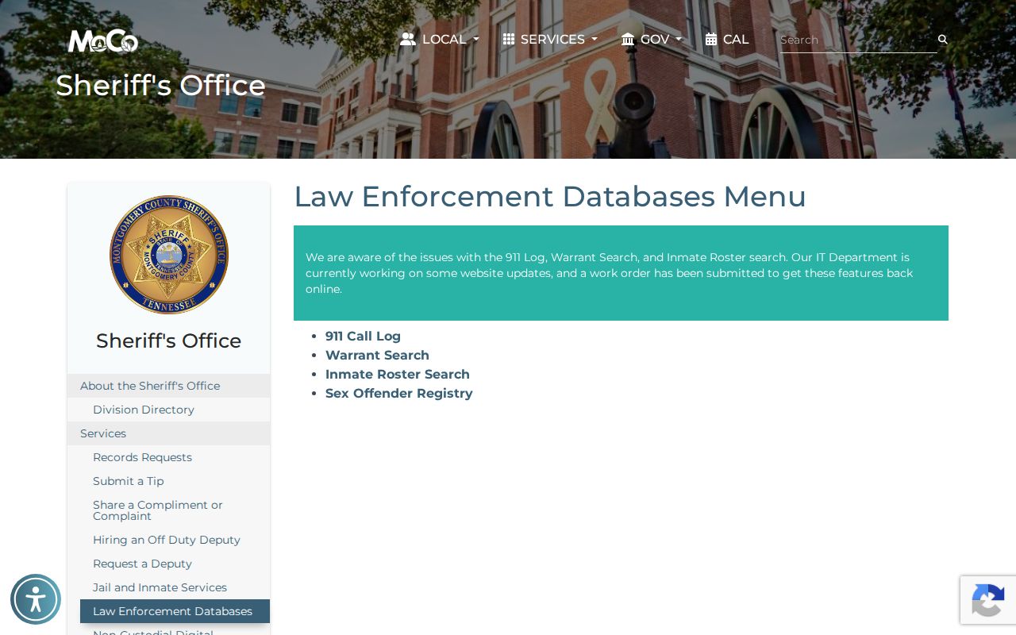
Task: Expand the LOCAL dropdown menu
Action: [x=440, y=40]
